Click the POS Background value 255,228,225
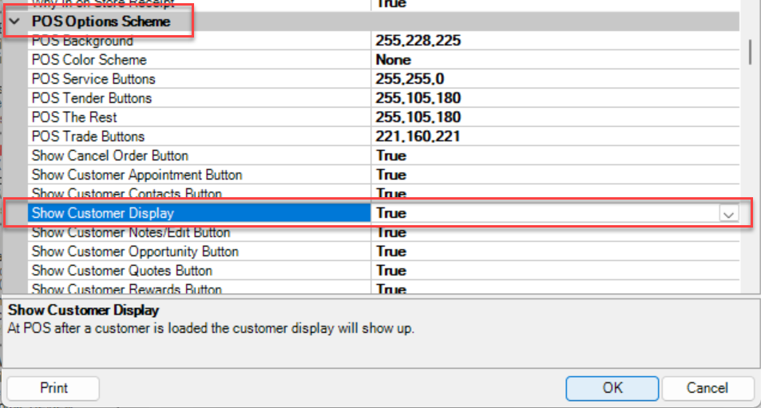 click(418, 42)
